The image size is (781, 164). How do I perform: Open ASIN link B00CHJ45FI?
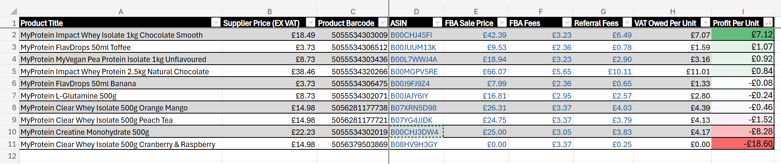411,35
